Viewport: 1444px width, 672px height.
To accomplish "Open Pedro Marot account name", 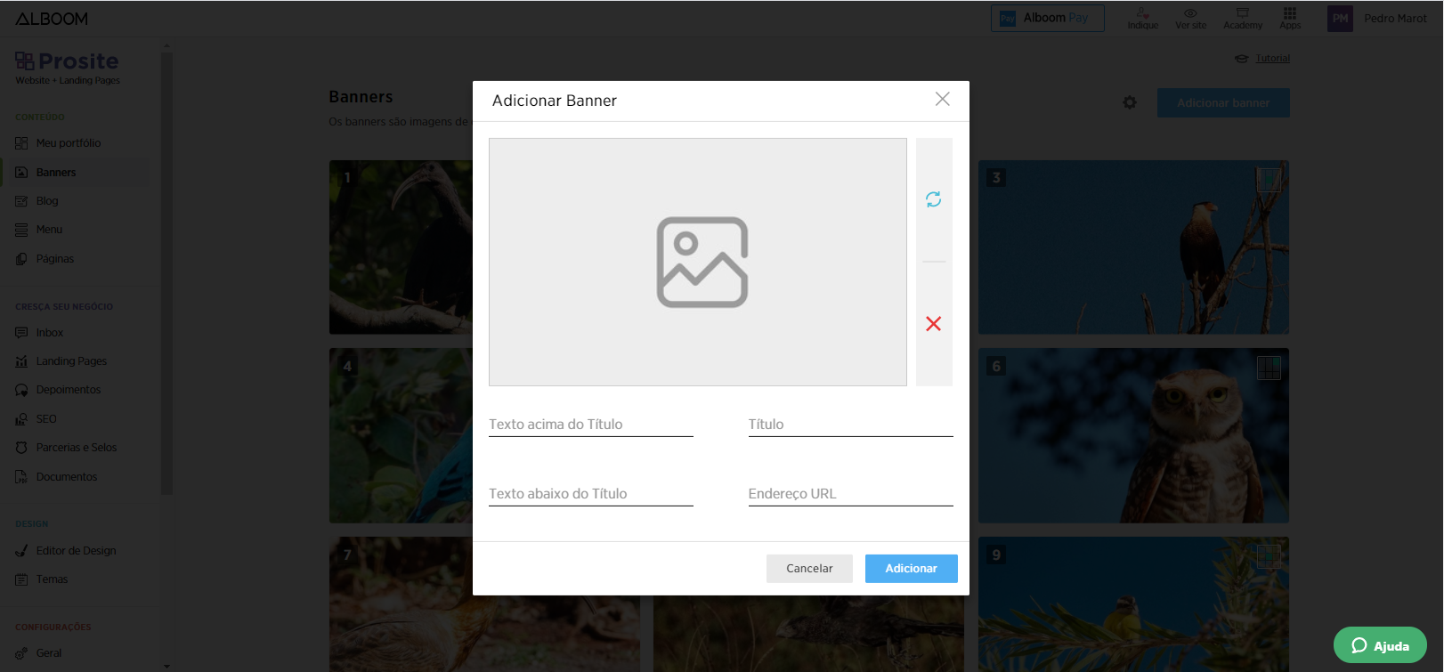I will [1395, 18].
